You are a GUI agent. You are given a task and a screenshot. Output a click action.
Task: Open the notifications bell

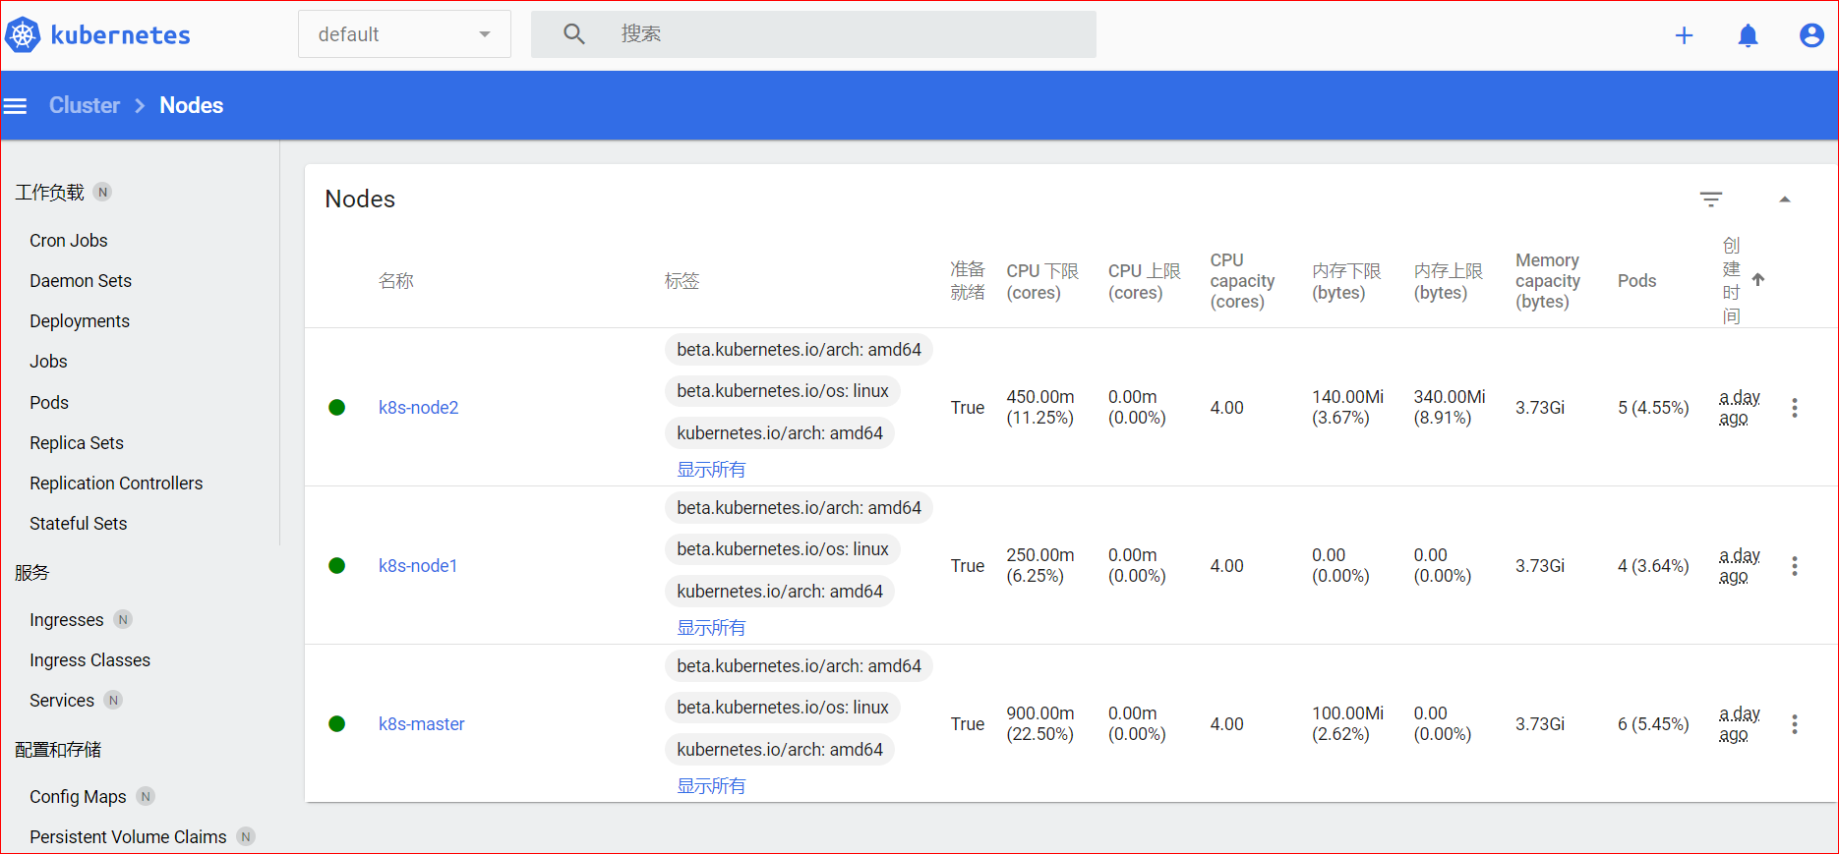pos(1748,35)
